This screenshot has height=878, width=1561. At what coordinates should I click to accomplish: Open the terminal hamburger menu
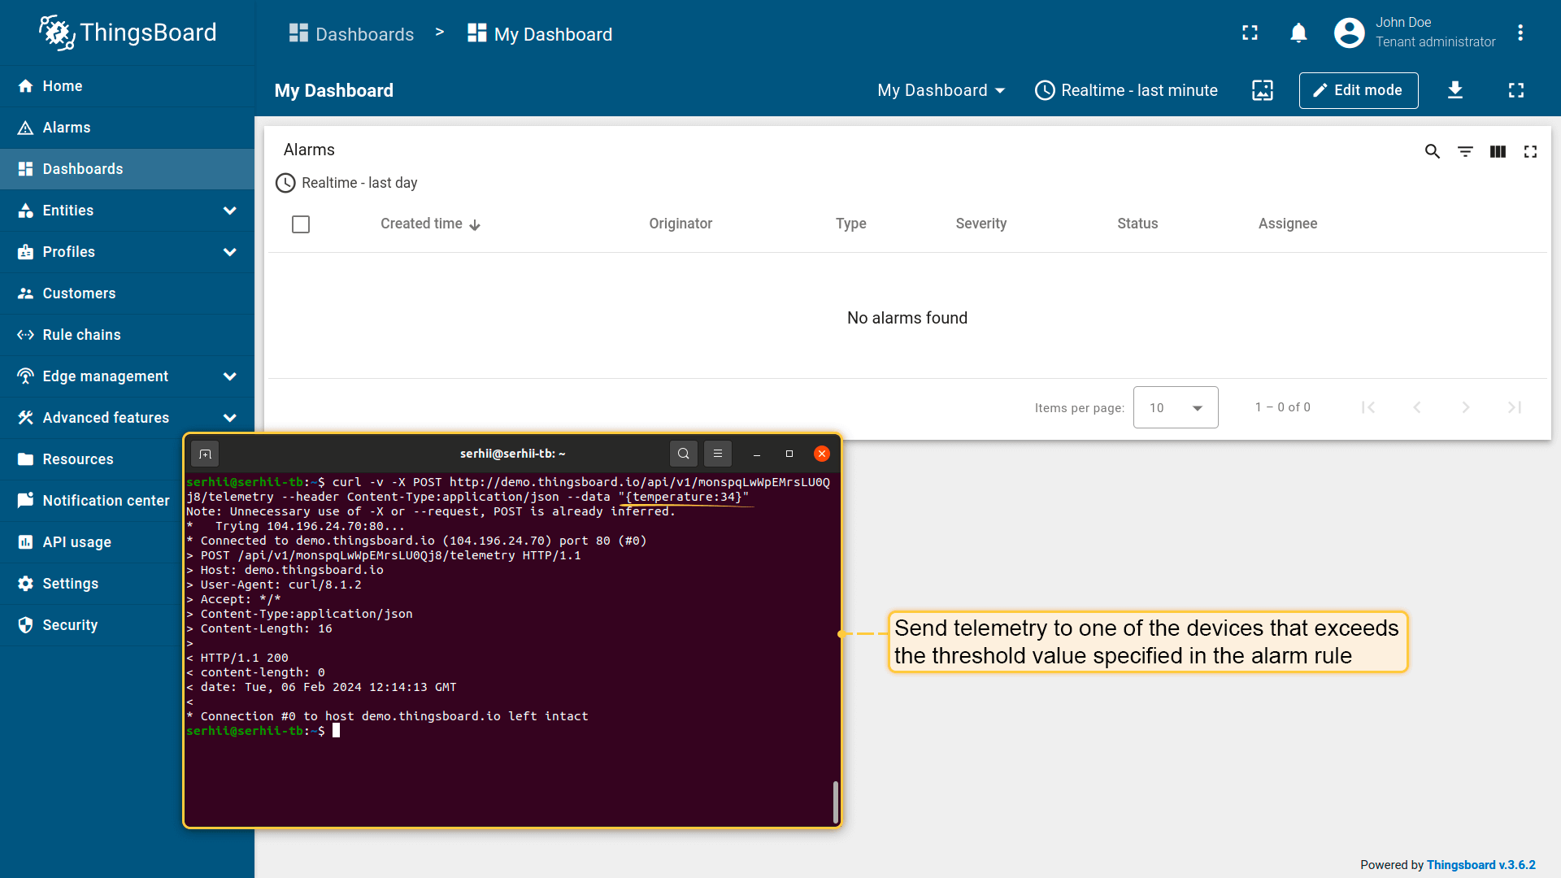coord(718,454)
